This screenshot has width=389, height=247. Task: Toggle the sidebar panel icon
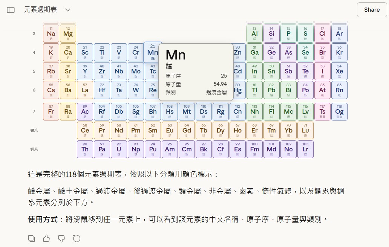click(11, 10)
